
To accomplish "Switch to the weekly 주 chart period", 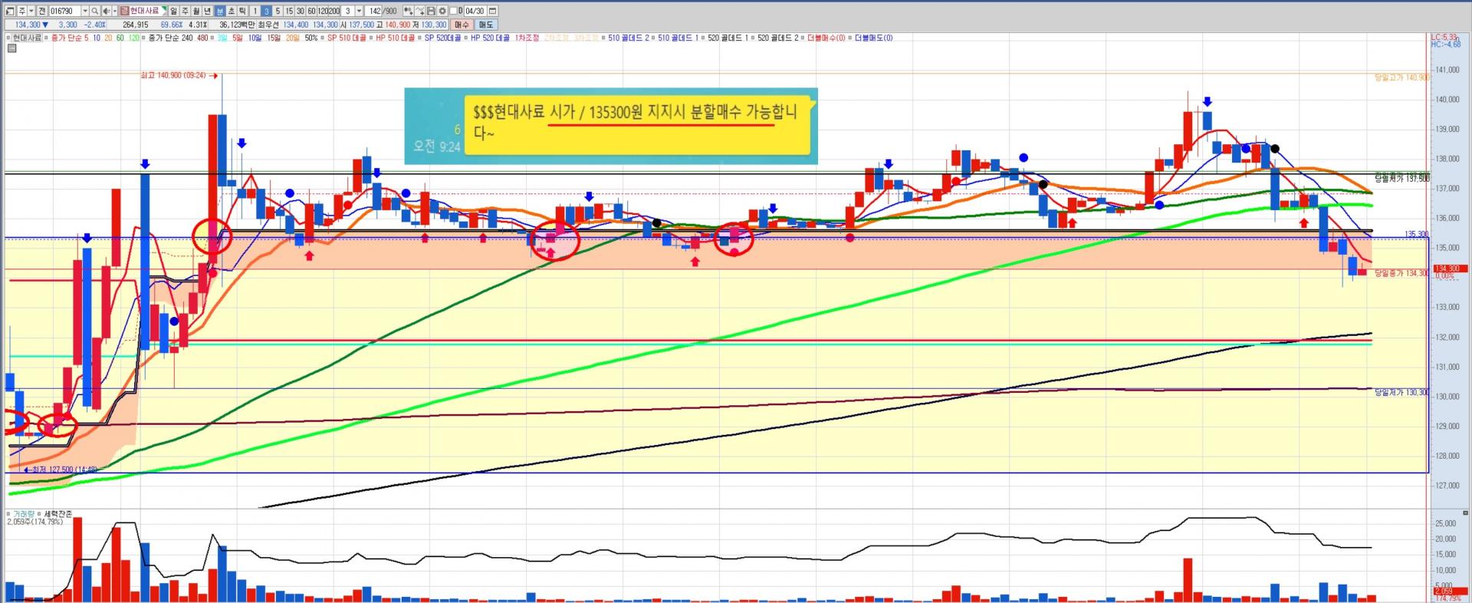I will pos(186,12).
